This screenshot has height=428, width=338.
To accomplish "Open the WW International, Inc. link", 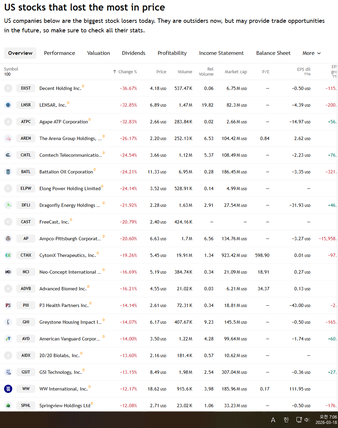I will (x=64, y=389).
